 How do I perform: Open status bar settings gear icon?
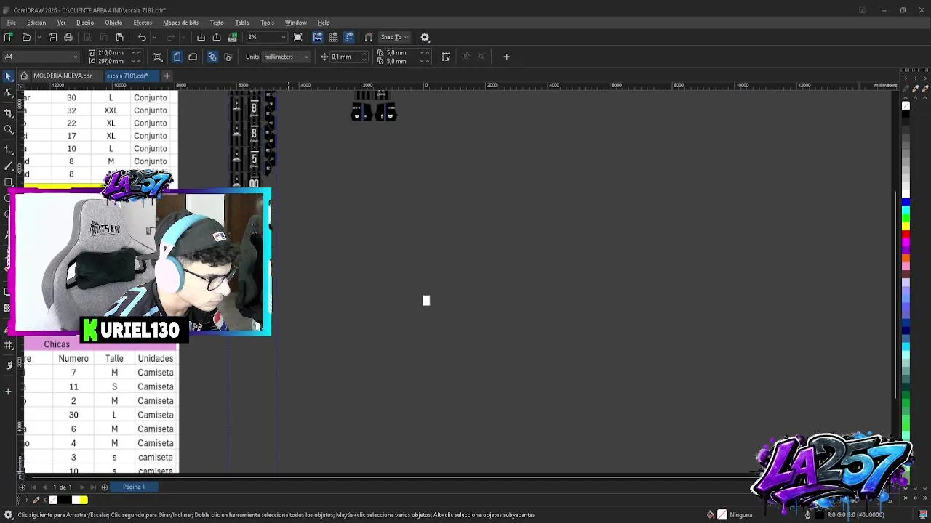point(9,515)
